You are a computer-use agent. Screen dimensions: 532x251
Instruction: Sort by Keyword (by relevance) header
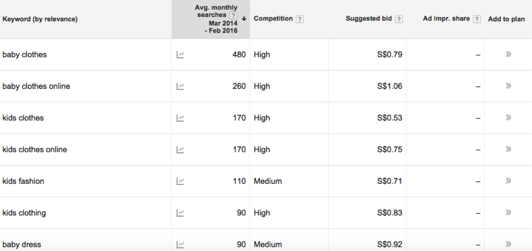coord(40,19)
